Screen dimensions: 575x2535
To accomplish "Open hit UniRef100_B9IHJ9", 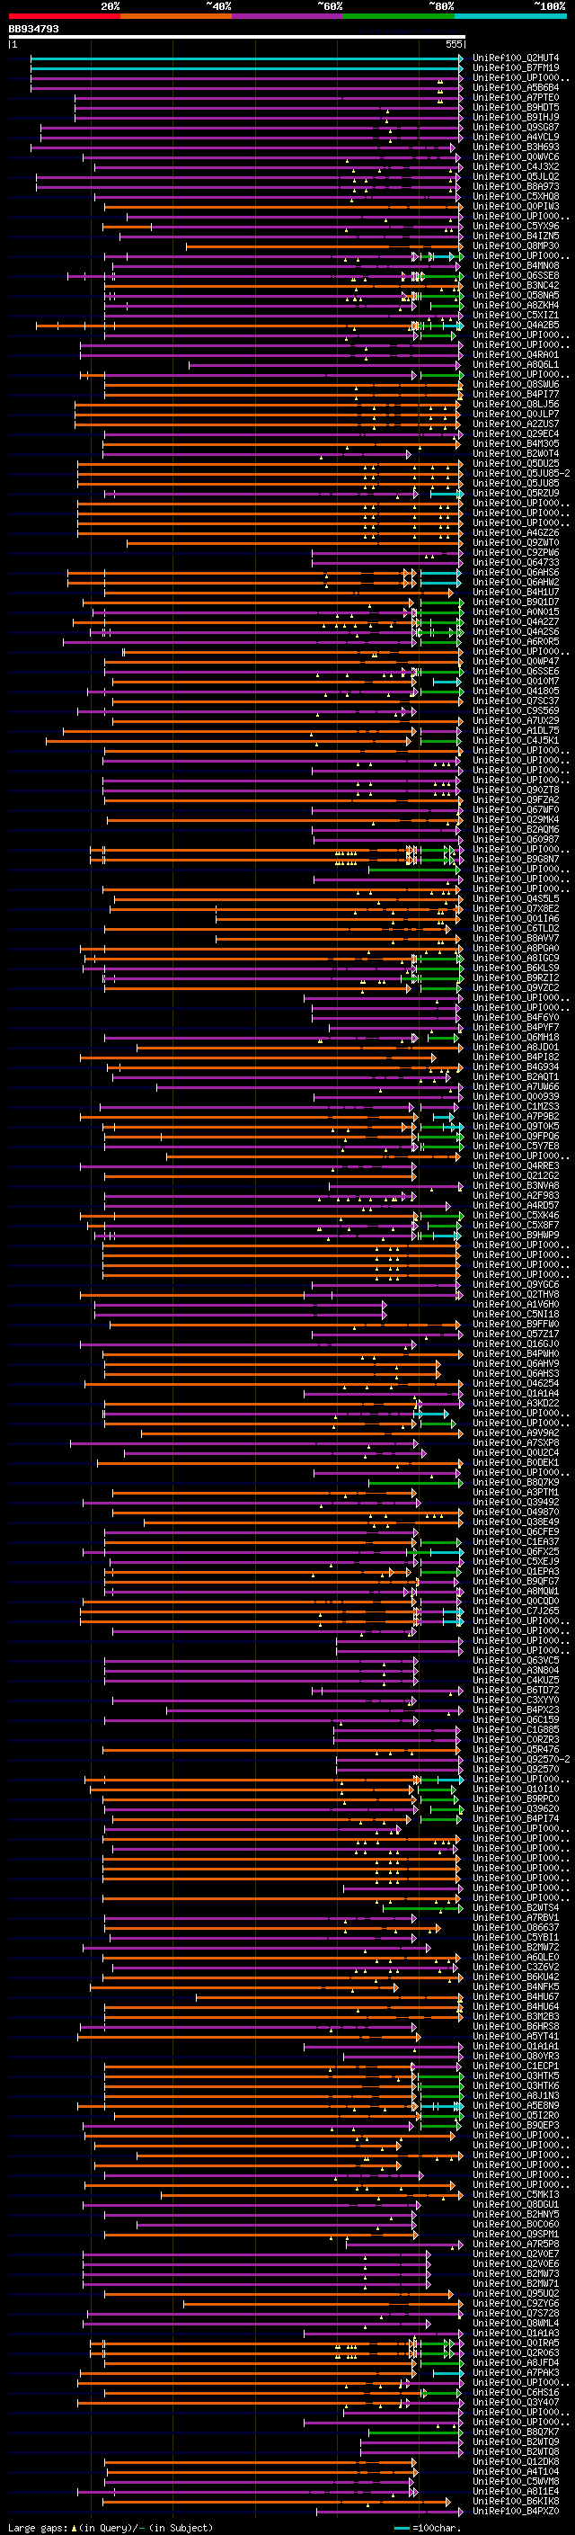I will [515, 117].
